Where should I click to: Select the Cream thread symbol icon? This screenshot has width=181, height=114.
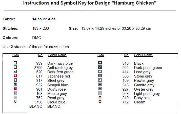tap(100, 102)
